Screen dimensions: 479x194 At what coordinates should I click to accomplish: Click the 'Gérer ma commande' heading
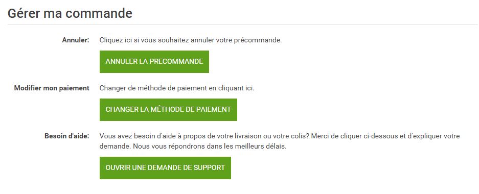[x=70, y=13]
